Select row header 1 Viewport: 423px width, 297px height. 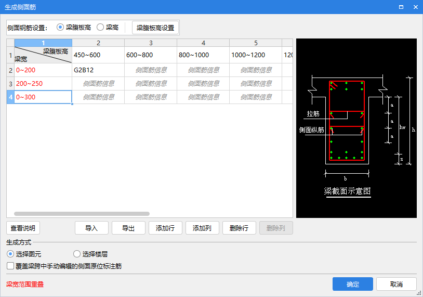(10, 55)
